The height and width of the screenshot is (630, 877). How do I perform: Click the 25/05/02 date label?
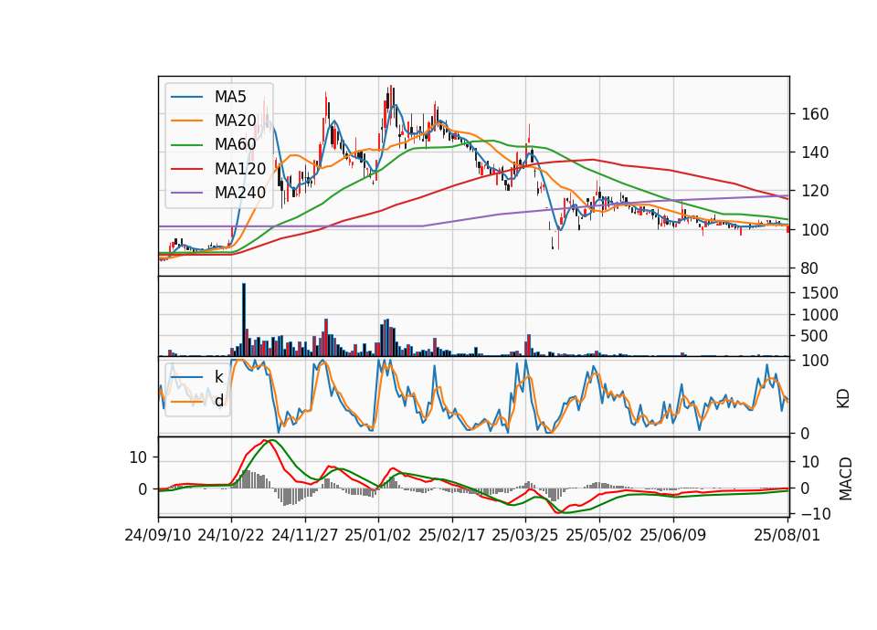pyautogui.click(x=599, y=535)
